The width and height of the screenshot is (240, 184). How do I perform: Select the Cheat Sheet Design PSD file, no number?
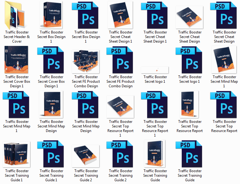224,15
